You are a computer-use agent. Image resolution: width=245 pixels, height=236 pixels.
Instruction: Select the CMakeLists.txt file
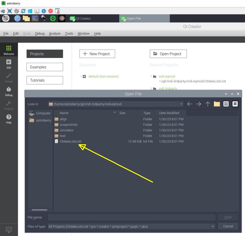71,141
